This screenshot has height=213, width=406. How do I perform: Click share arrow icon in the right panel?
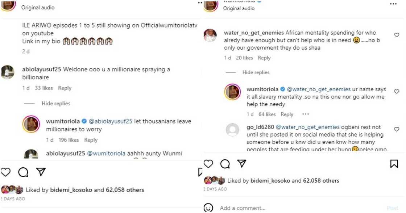point(241,164)
